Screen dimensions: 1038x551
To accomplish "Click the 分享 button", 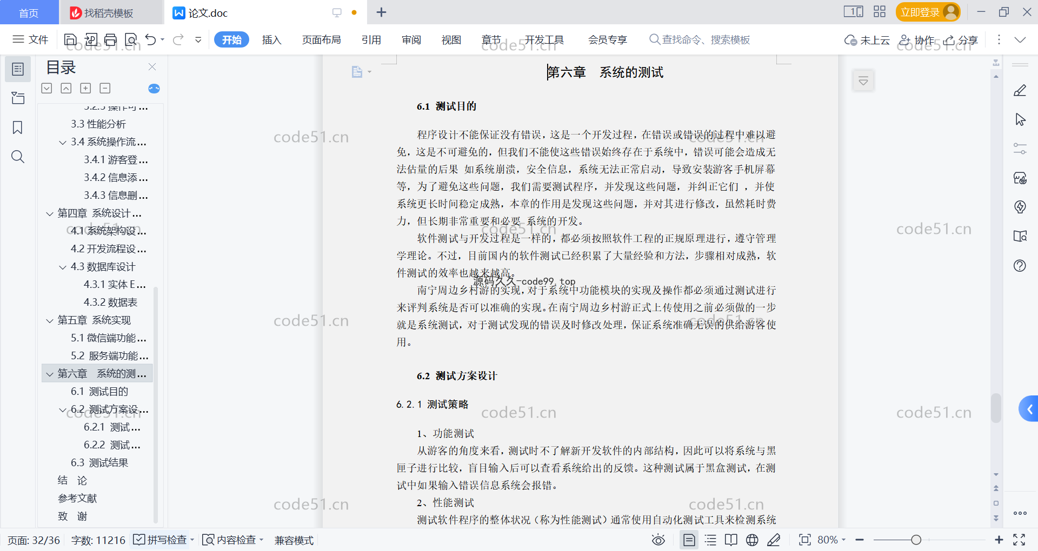I will (x=961, y=40).
